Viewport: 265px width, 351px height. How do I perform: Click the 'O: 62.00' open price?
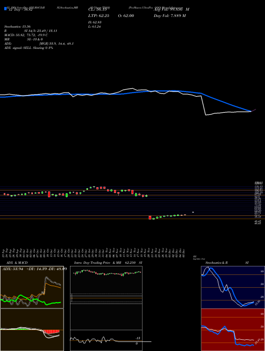[x=127, y=15]
